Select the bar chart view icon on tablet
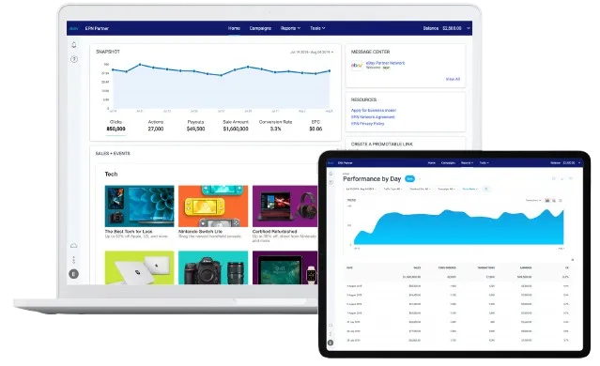 (x=554, y=201)
